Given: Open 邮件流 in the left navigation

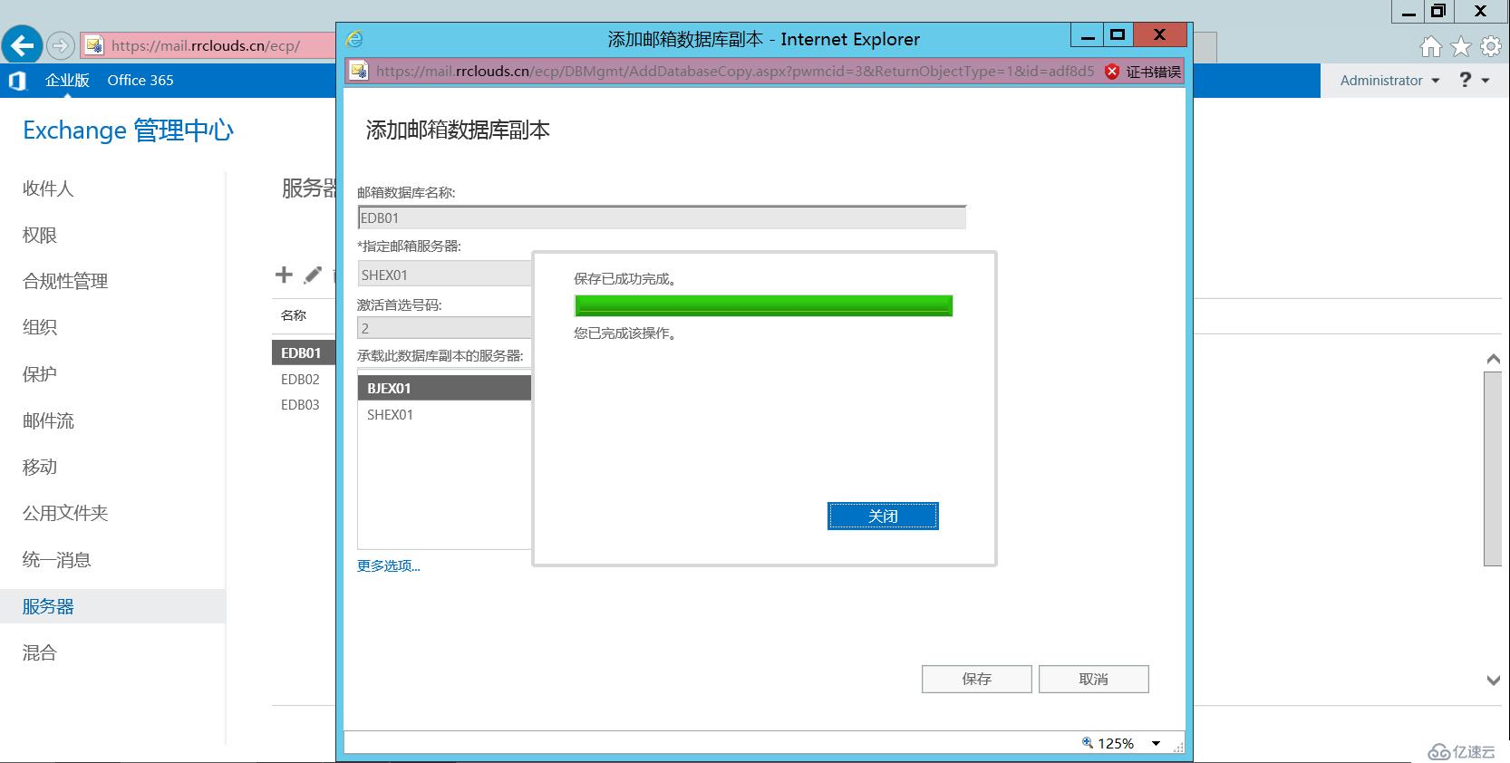Looking at the screenshot, I should (48, 420).
